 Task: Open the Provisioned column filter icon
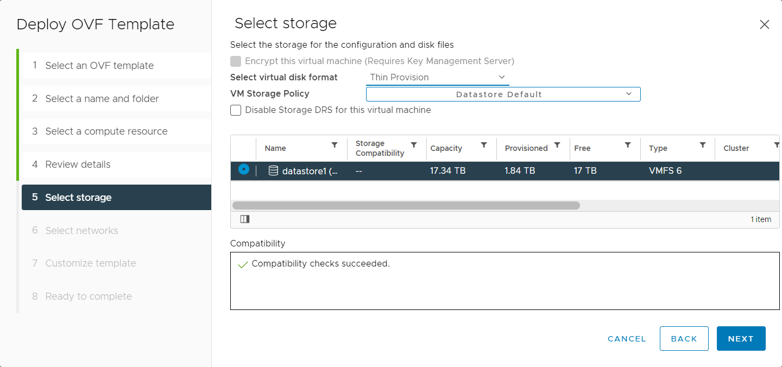click(557, 145)
